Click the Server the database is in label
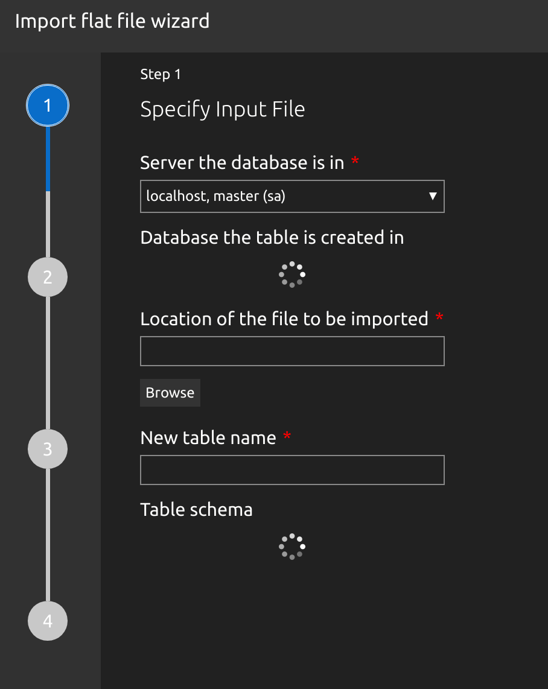Viewport: 548px width, 689px height. [241, 162]
